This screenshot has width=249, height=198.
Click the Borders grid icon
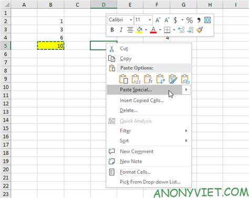167,30
